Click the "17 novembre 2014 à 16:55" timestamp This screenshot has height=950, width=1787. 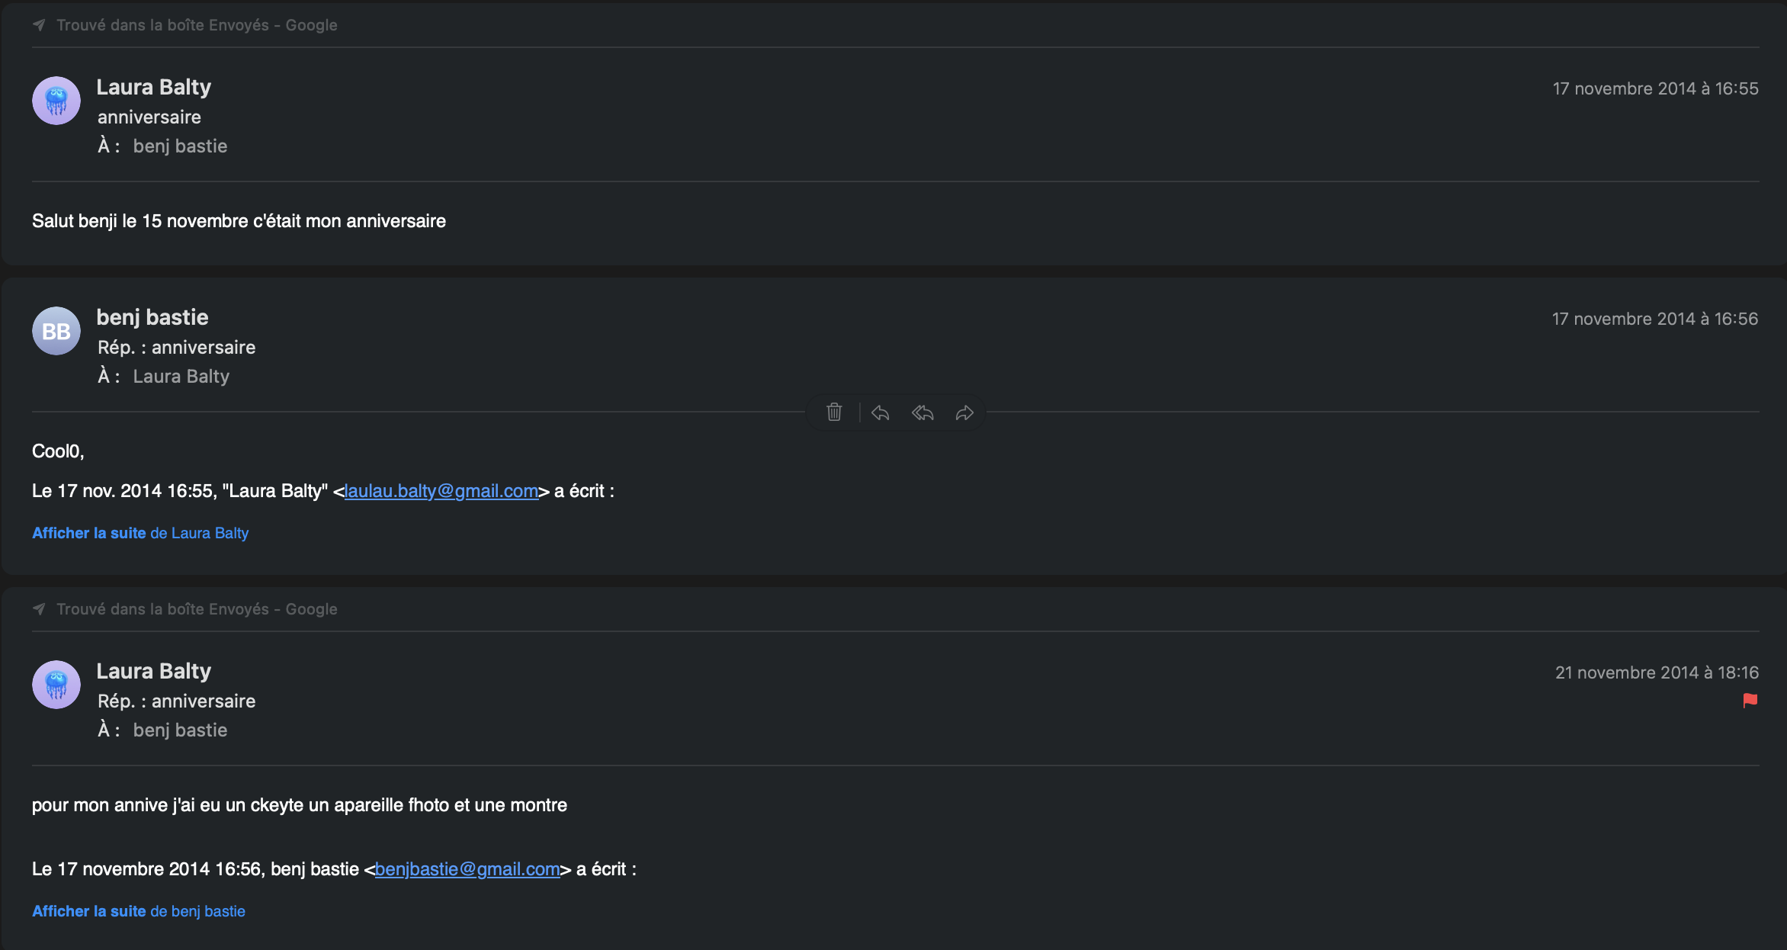(1655, 88)
